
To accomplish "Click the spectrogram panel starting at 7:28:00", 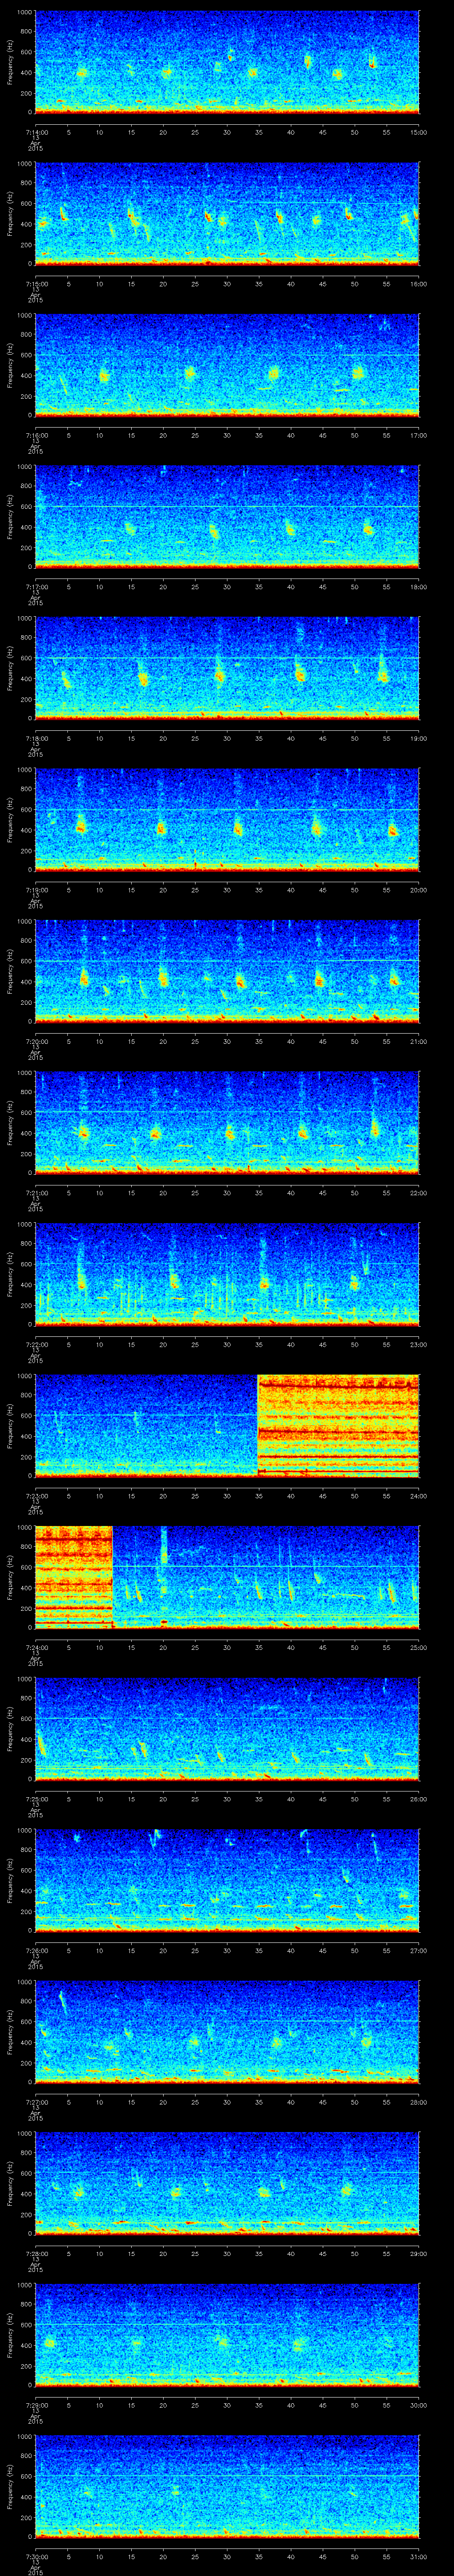I will point(227,2183).
